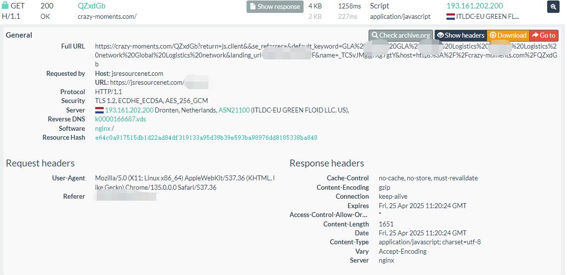The width and height of the screenshot is (567, 275).
Task: Click the Response headers heading
Action: (327, 164)
